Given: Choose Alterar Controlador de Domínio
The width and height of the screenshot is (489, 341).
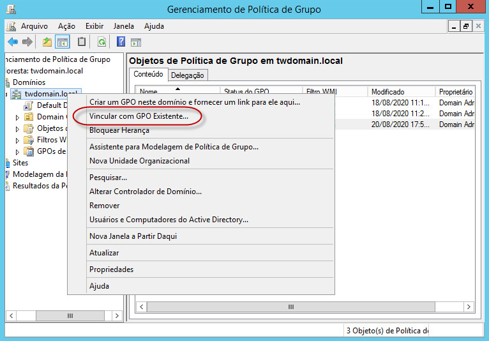Looking at the screenshot, I should tap(146, 192).
